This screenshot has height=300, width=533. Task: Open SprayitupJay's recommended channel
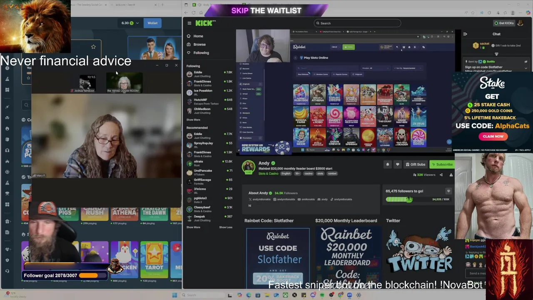(x=209, y=145)
